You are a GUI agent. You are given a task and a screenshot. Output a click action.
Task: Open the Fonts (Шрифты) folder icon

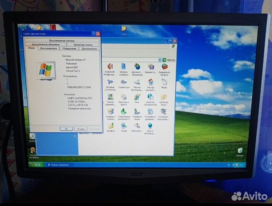111,126
